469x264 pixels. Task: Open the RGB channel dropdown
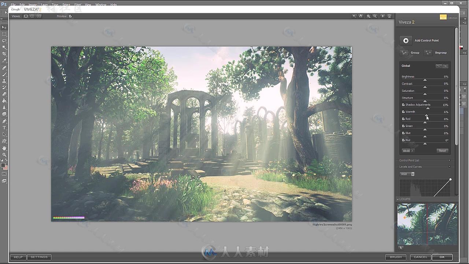(x=407, y=174)
